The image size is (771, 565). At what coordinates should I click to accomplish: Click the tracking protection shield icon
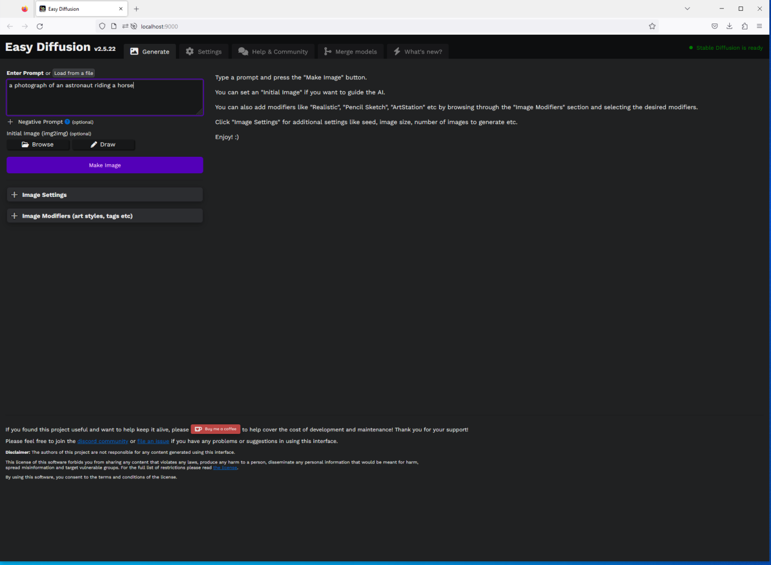point(102,26)
